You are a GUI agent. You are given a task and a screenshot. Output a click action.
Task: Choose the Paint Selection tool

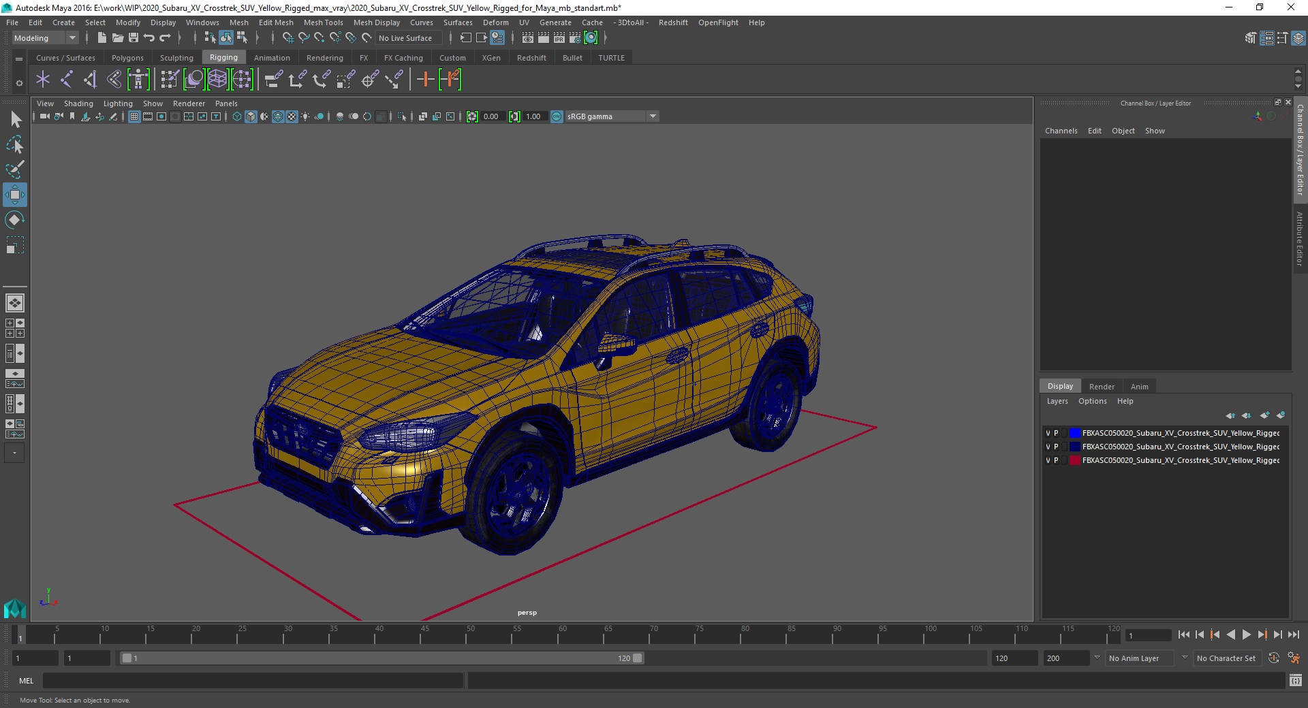pos(15,170)
